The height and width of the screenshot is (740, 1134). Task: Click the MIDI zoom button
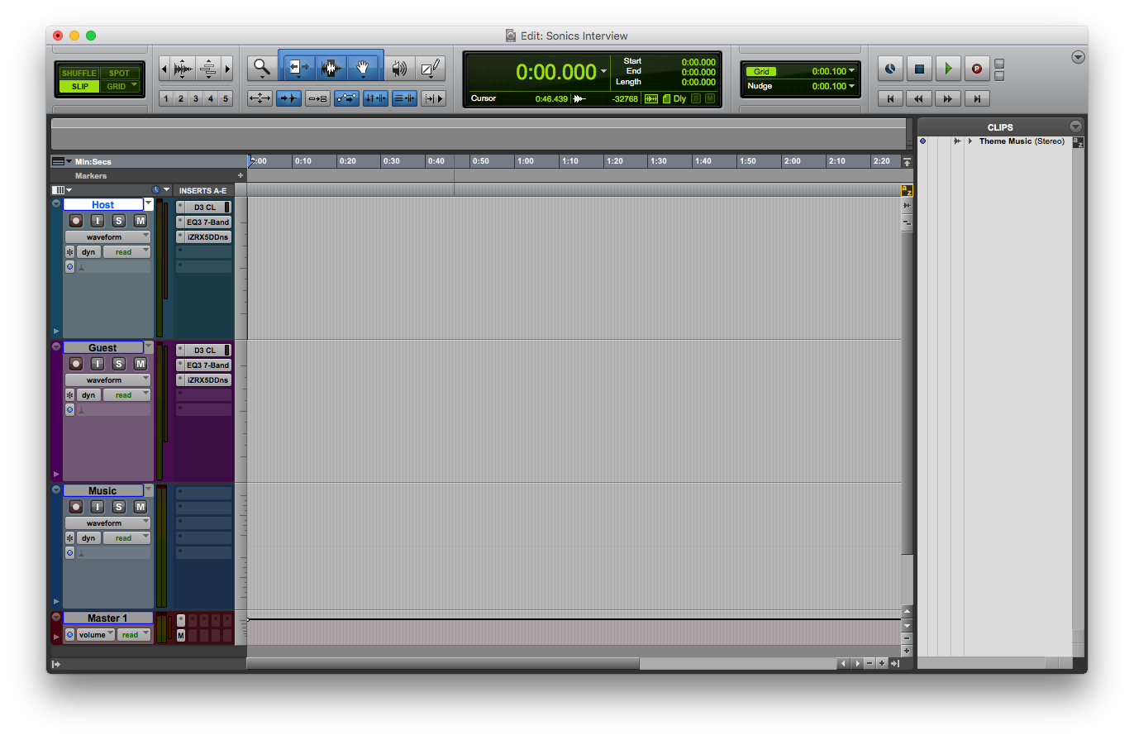(208, 68)
